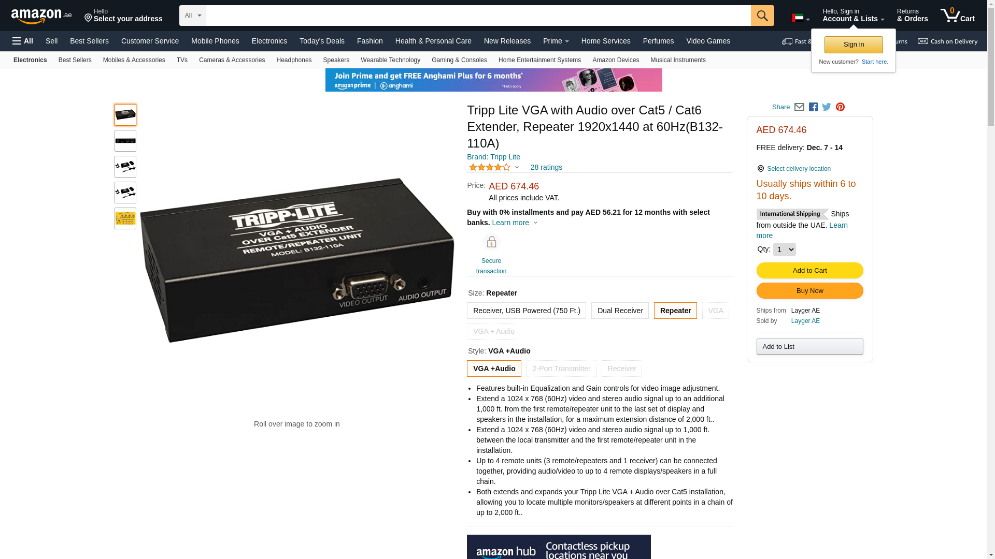
Task: Select the second product thumbnail image
Action: [125, 141]
